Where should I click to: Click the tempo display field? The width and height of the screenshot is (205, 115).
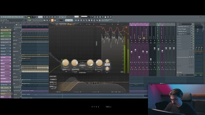tap(40, 17)
